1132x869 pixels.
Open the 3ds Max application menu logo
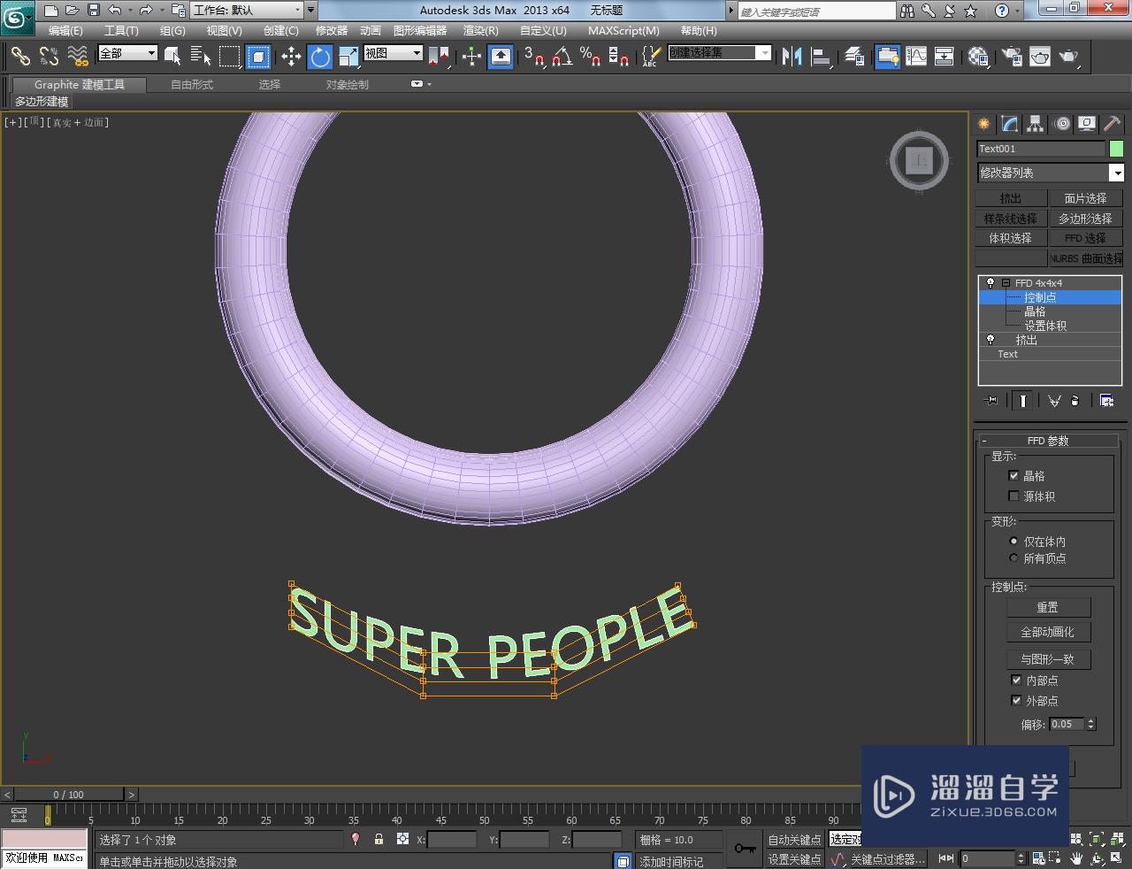tap(18, 15)
